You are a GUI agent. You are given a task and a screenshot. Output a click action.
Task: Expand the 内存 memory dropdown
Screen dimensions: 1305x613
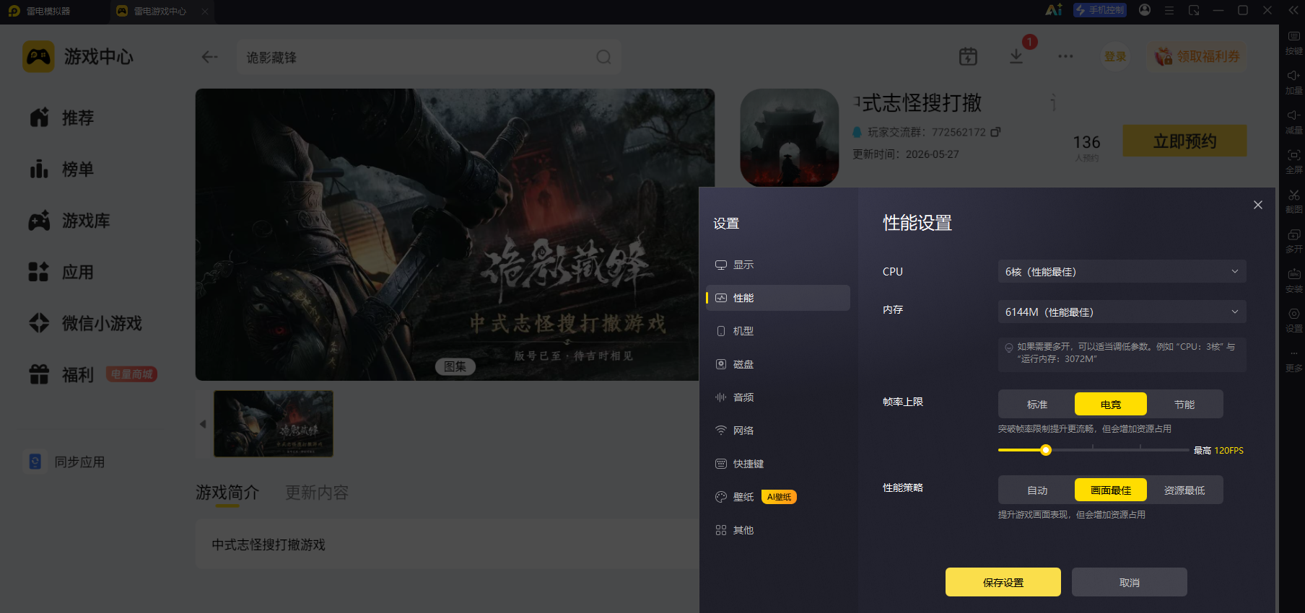(x=1122, y=312)
